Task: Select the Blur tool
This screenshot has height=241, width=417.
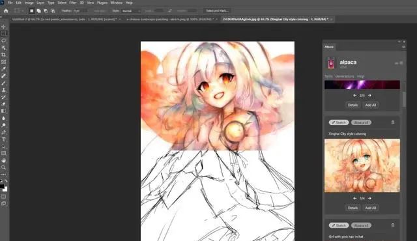Action: pyautogui.click(x=3, y=119)
